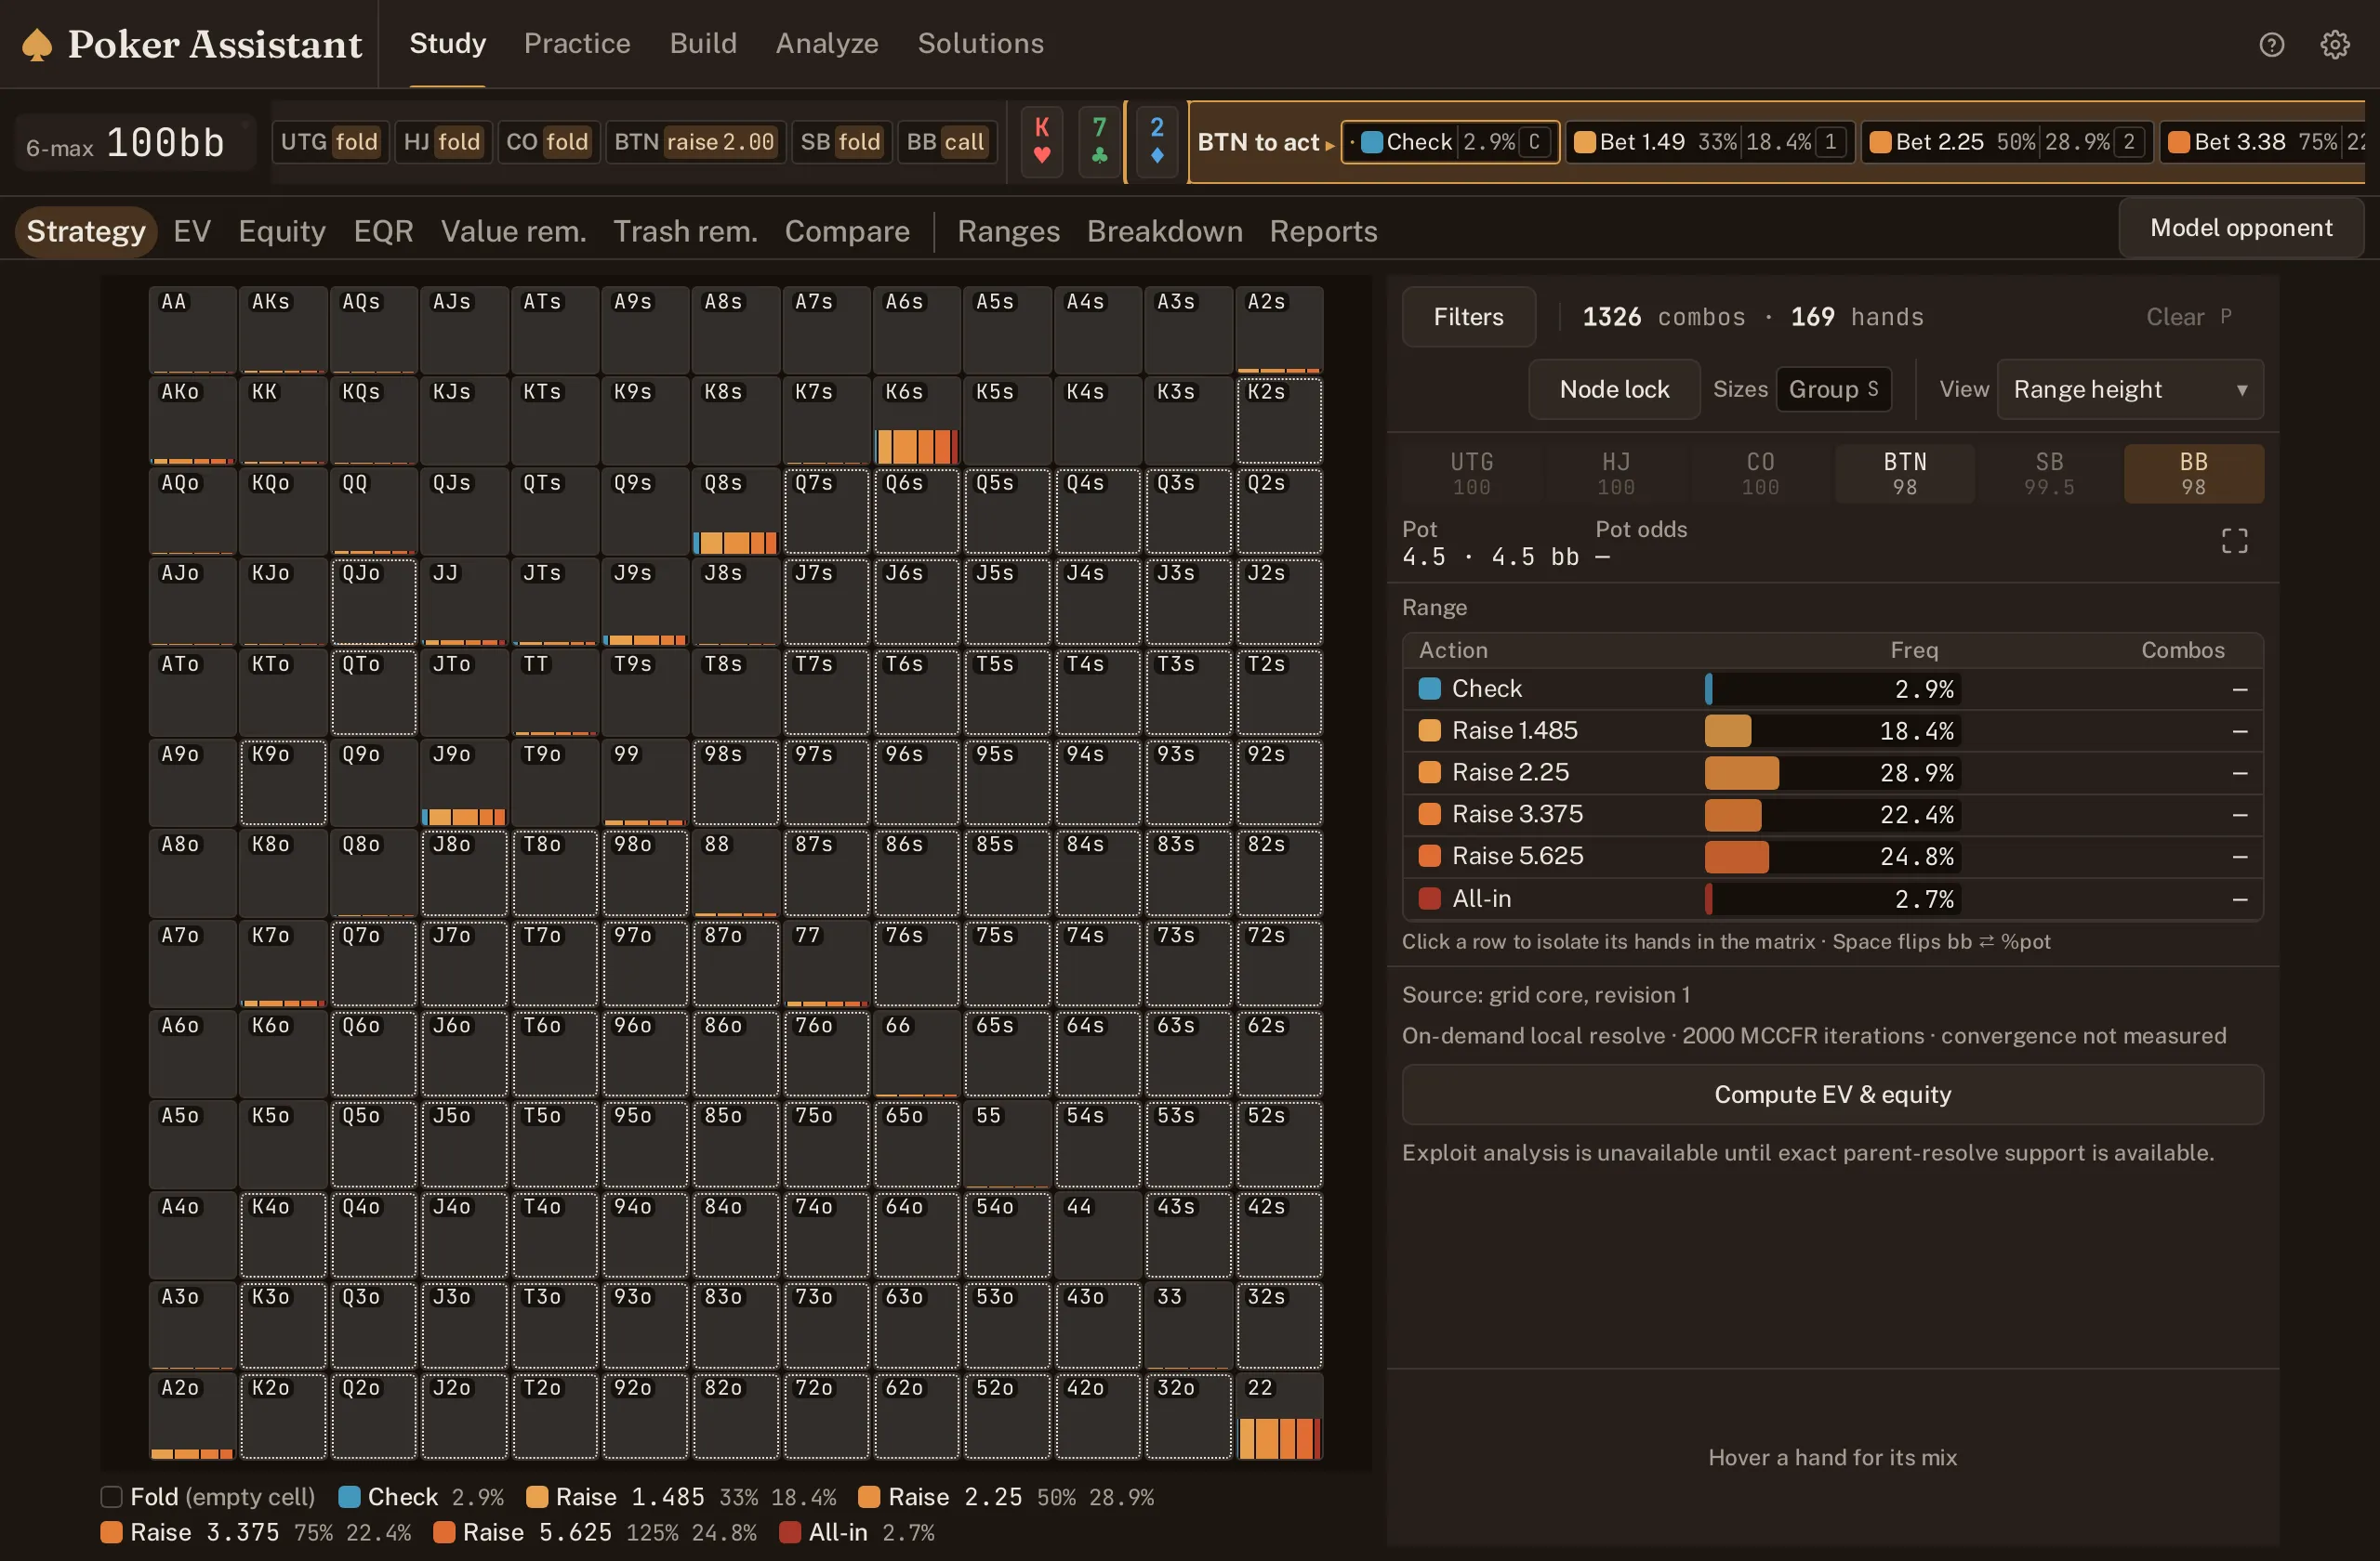The height and width of the screenshot is (1561, 2380).
Task: Open settings with the gear icon
Action: pos(2334,45)
